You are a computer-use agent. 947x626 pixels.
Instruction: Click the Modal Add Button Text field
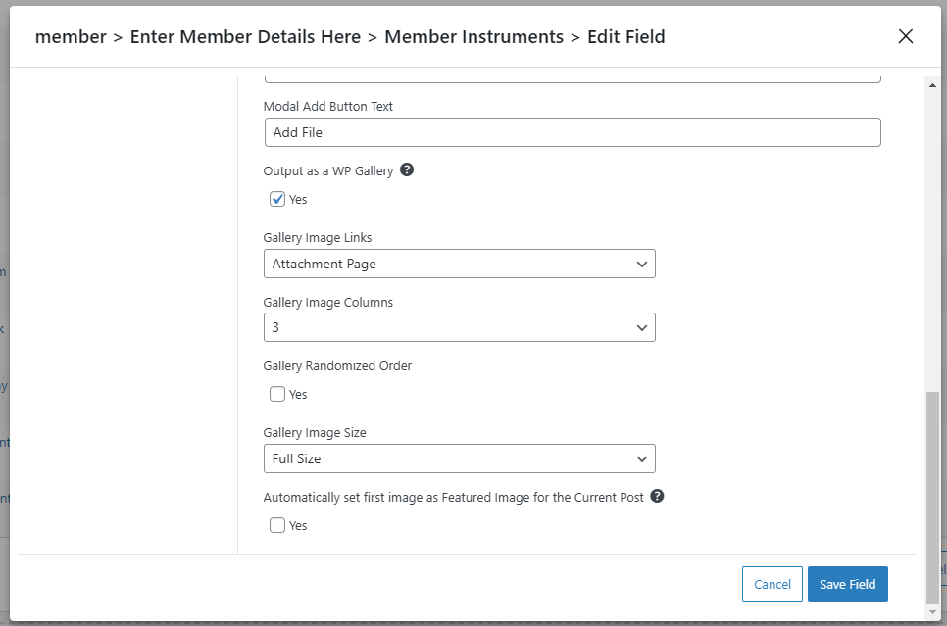573,132
